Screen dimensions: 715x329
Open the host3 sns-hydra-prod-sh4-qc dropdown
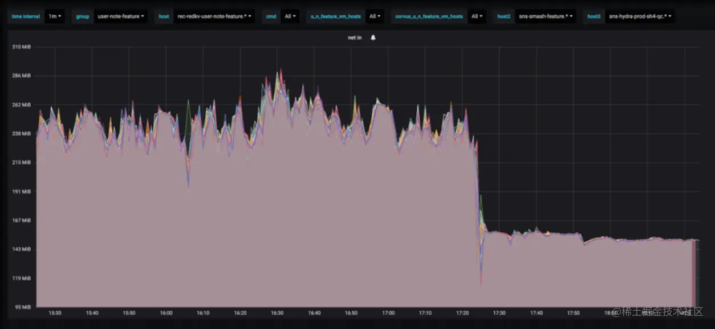pos(639,17)
